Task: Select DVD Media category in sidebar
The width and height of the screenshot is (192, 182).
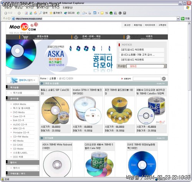Action: 19,113
